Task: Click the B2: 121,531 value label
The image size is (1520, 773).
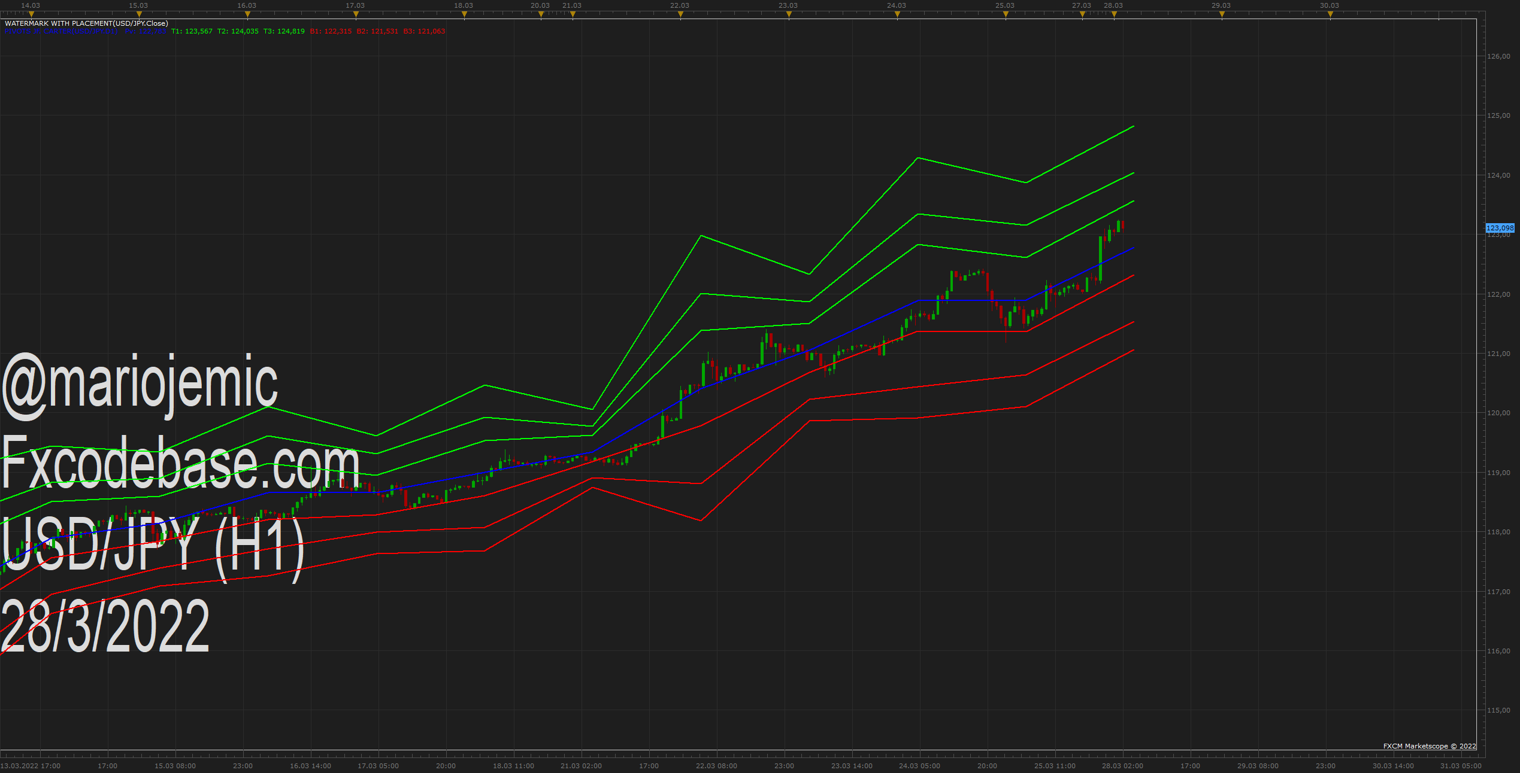Action: click(377, 31)
